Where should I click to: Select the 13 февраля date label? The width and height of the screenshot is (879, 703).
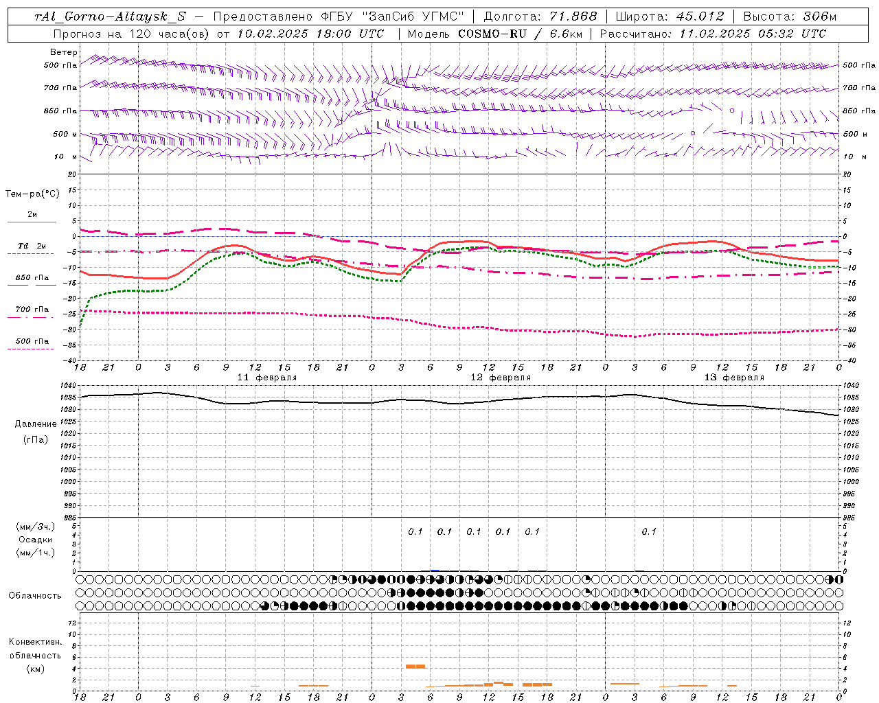pos(734,378)
